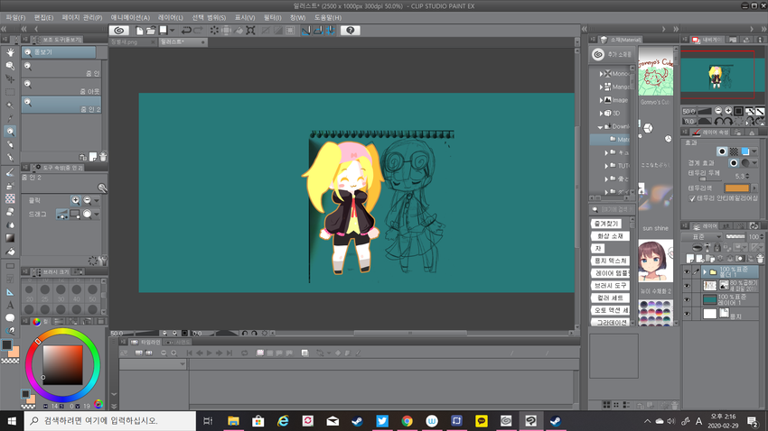Toggle 테두리 안티에일리어싱 checkbox
This screenshot has width=768, height=431.
(693, 198)
